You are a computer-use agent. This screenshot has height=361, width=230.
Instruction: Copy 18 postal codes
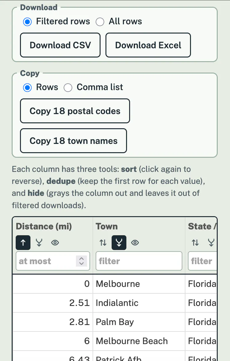tap(75, 111)
